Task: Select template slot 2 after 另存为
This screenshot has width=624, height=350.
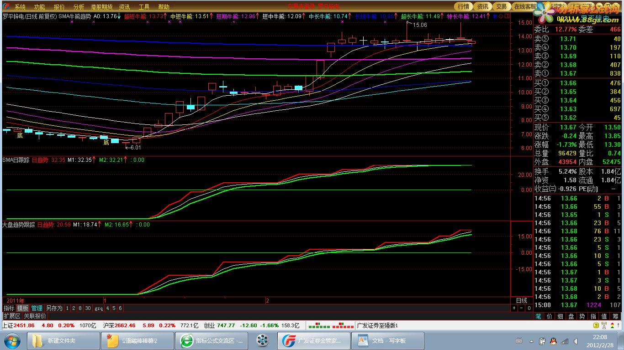Action: (x=74, y=308)
